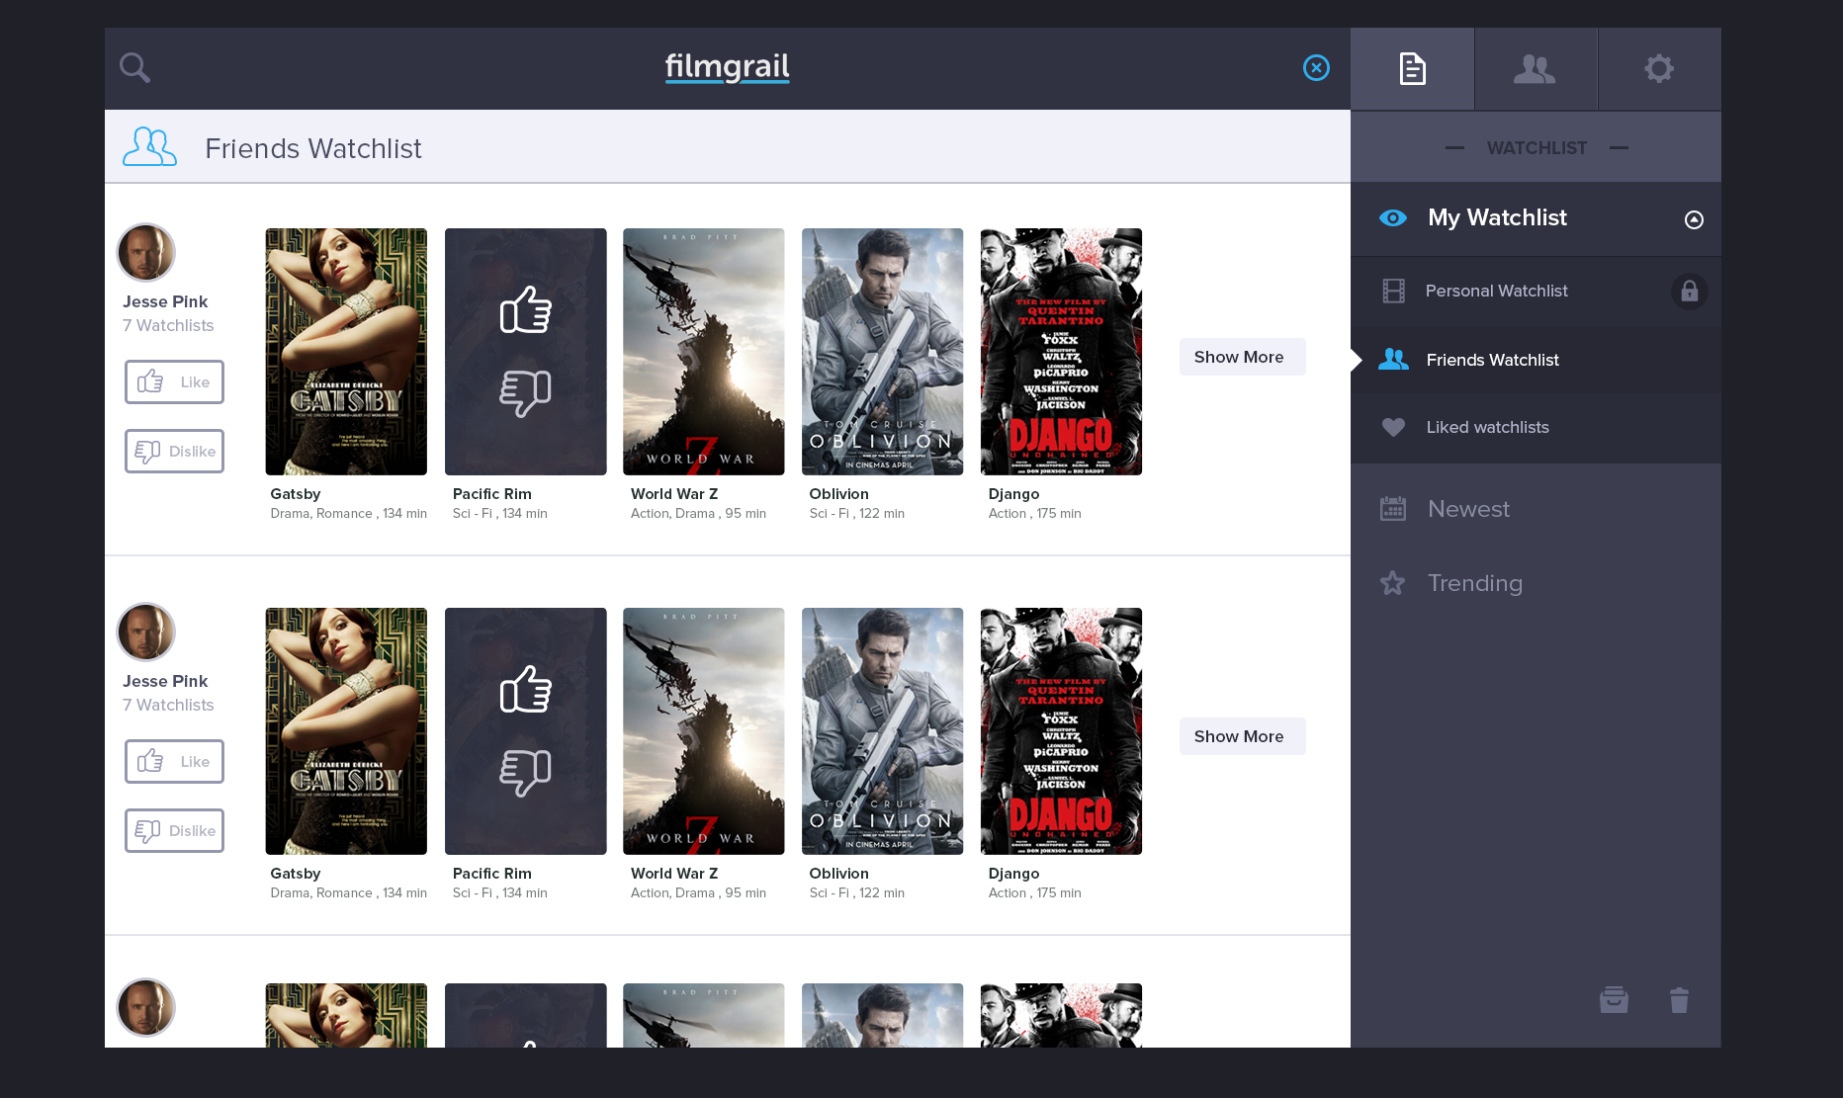Click the heart icon beside Liked watchlists
Viewport: 1843px width, 1098px height.
click(x=1393, y=427)
